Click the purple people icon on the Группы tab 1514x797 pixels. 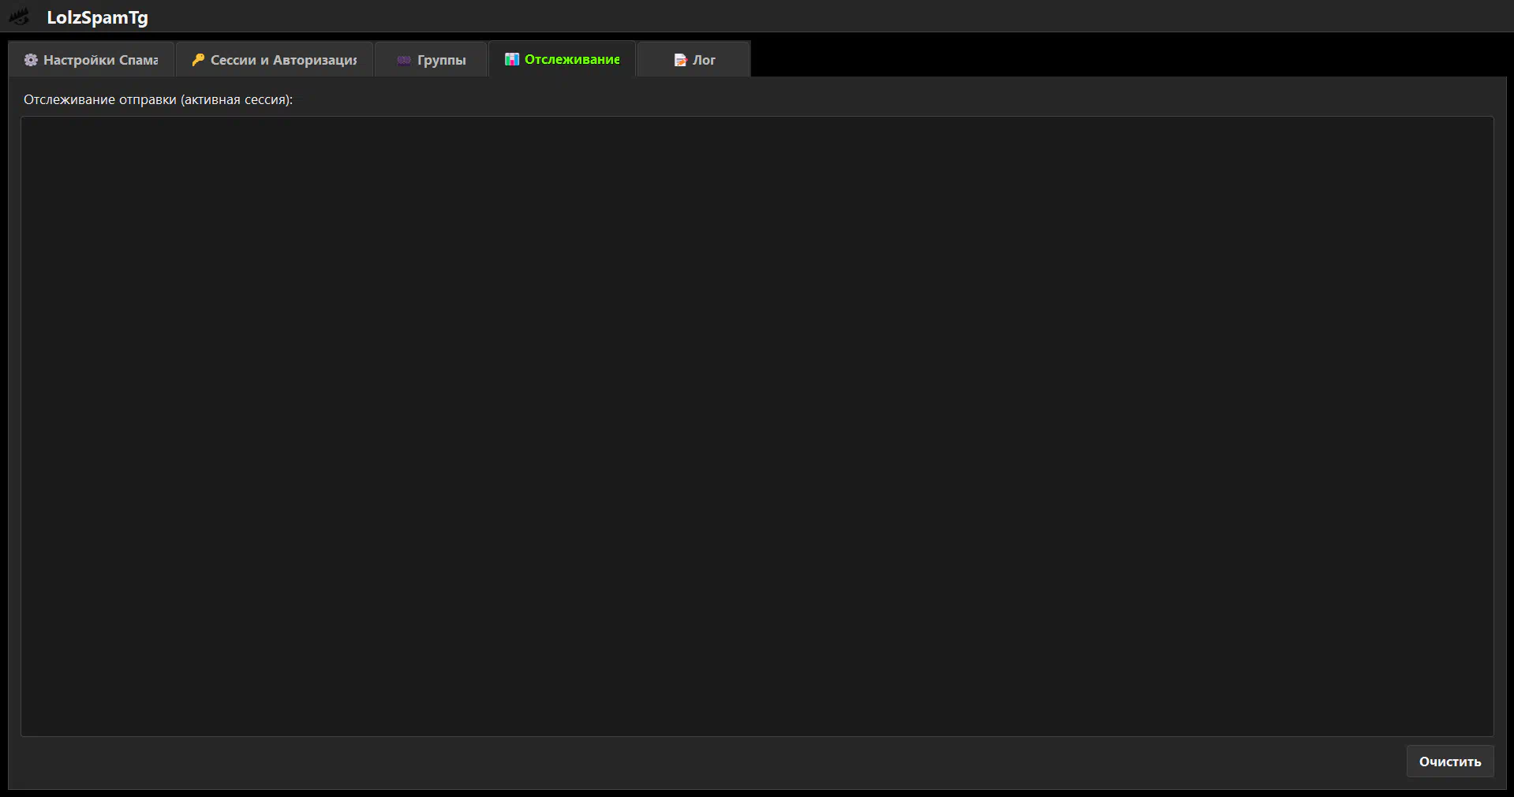pos(404,60)
